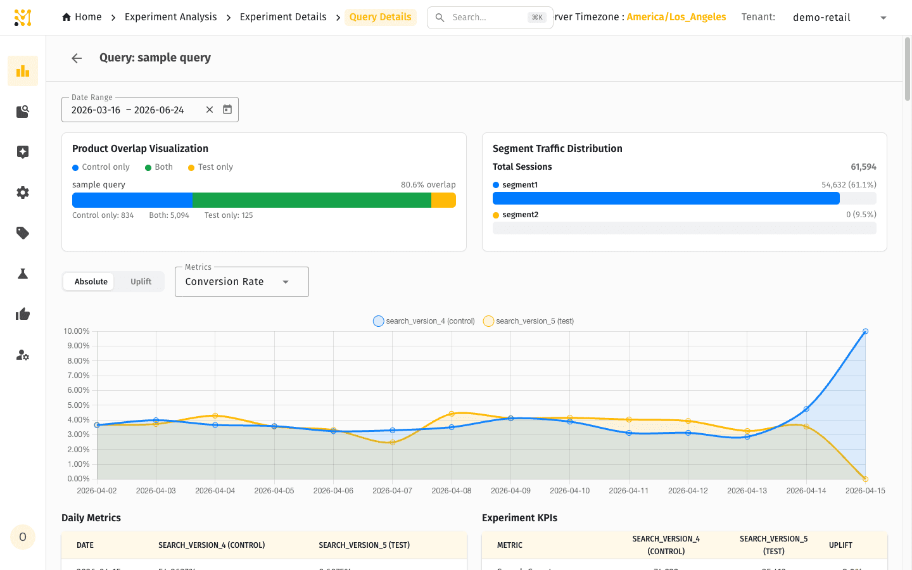This screenshot has height=570, width=912.
Task: Open the Metrics Conversion Rate dropdown
Action: (x=242, y=282)
